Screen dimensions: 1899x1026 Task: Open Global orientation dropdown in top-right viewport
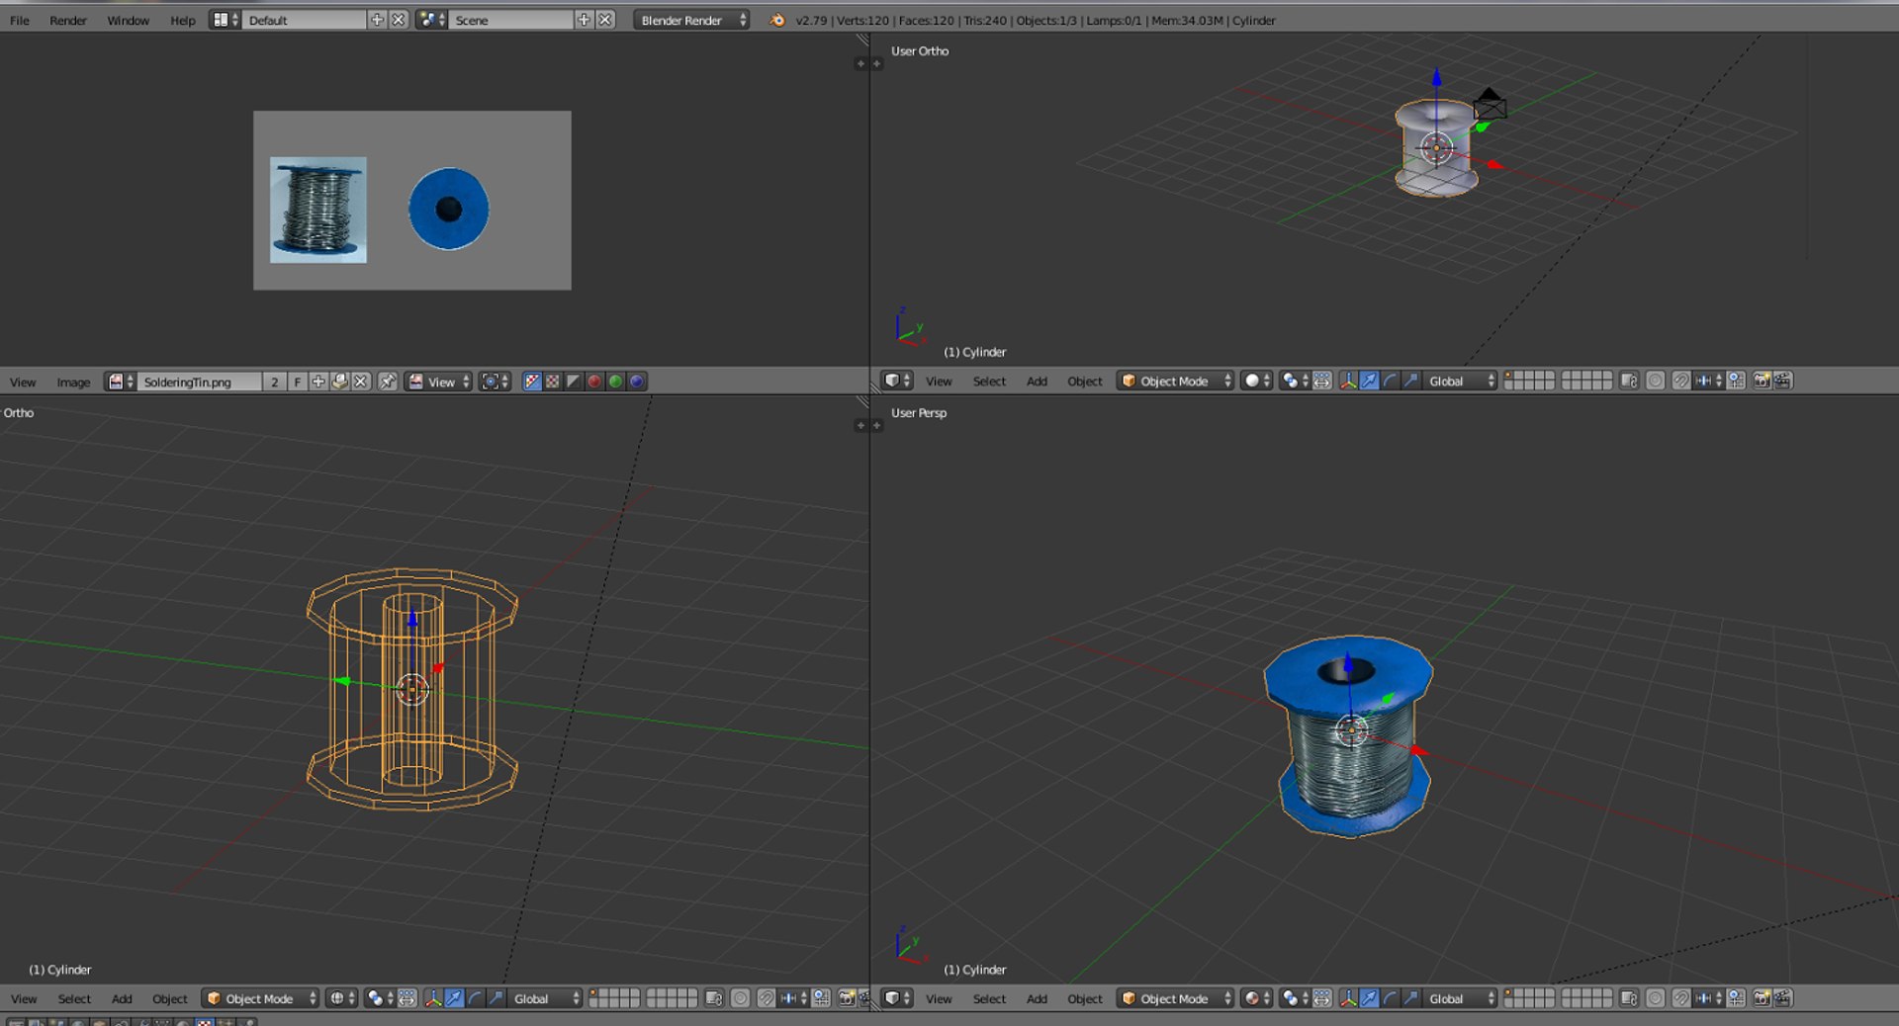coord(1461,381)
